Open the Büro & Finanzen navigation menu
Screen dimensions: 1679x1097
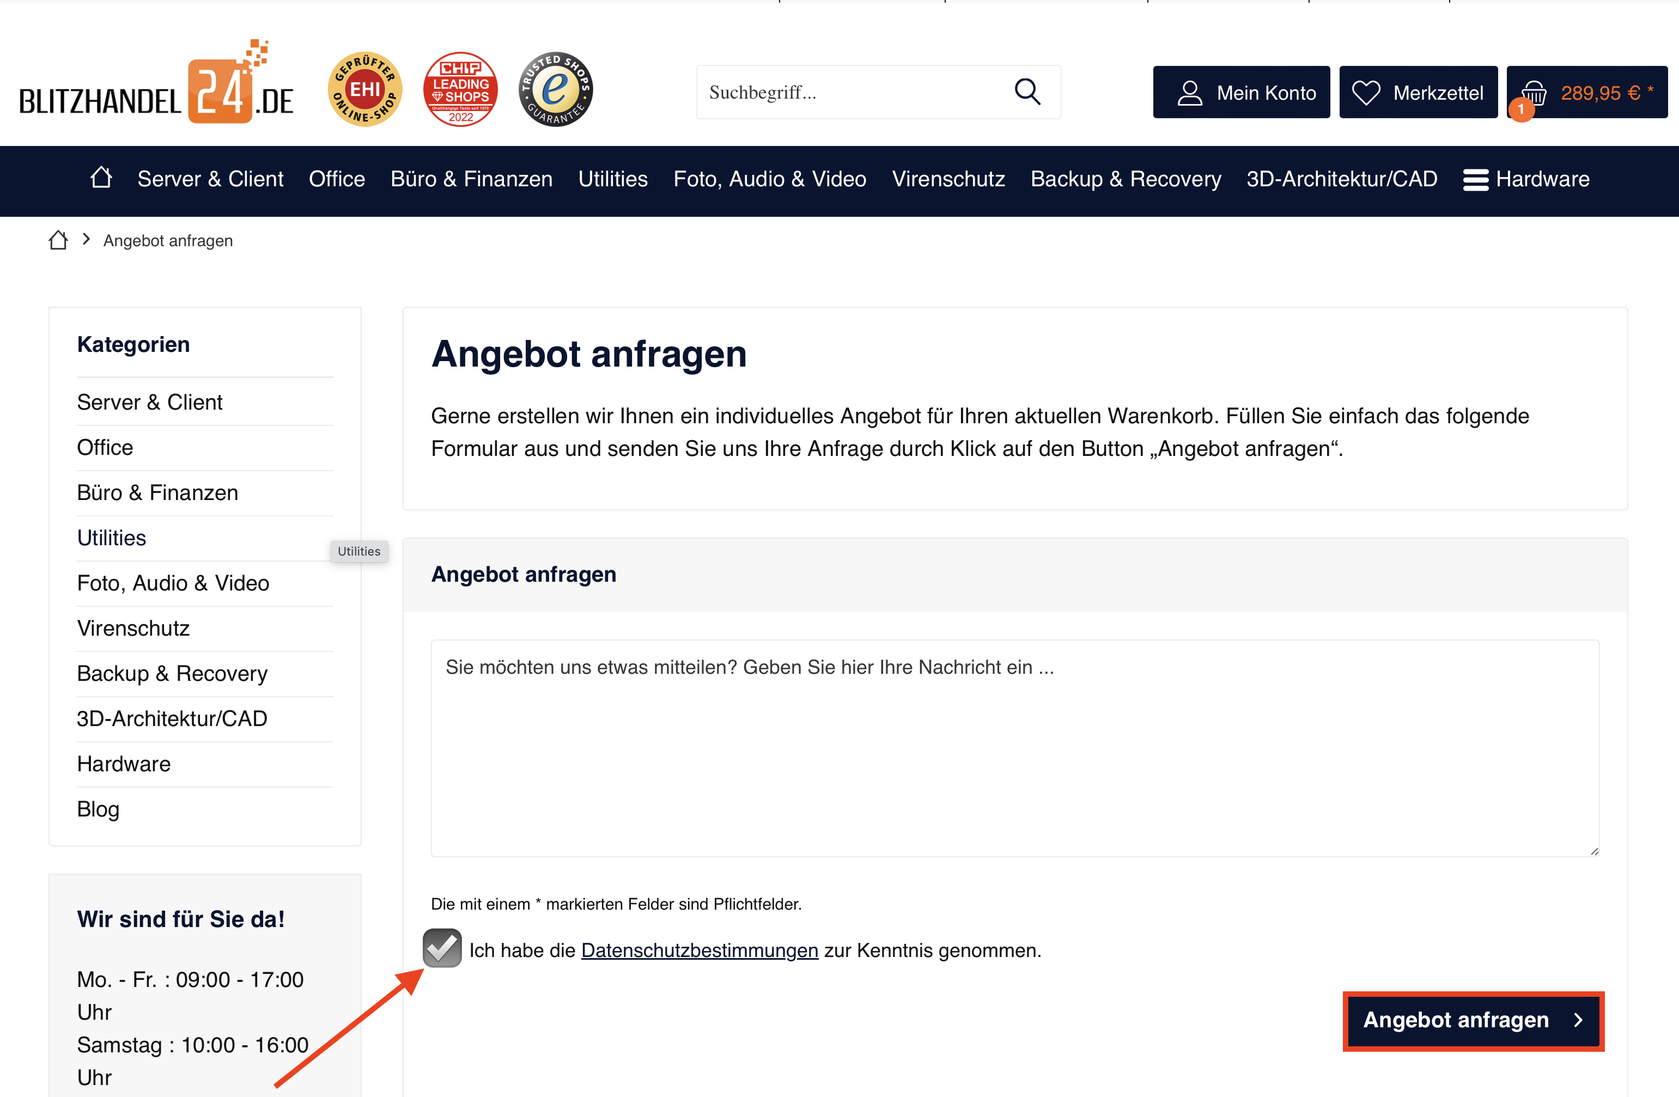[x=471, y=179]
